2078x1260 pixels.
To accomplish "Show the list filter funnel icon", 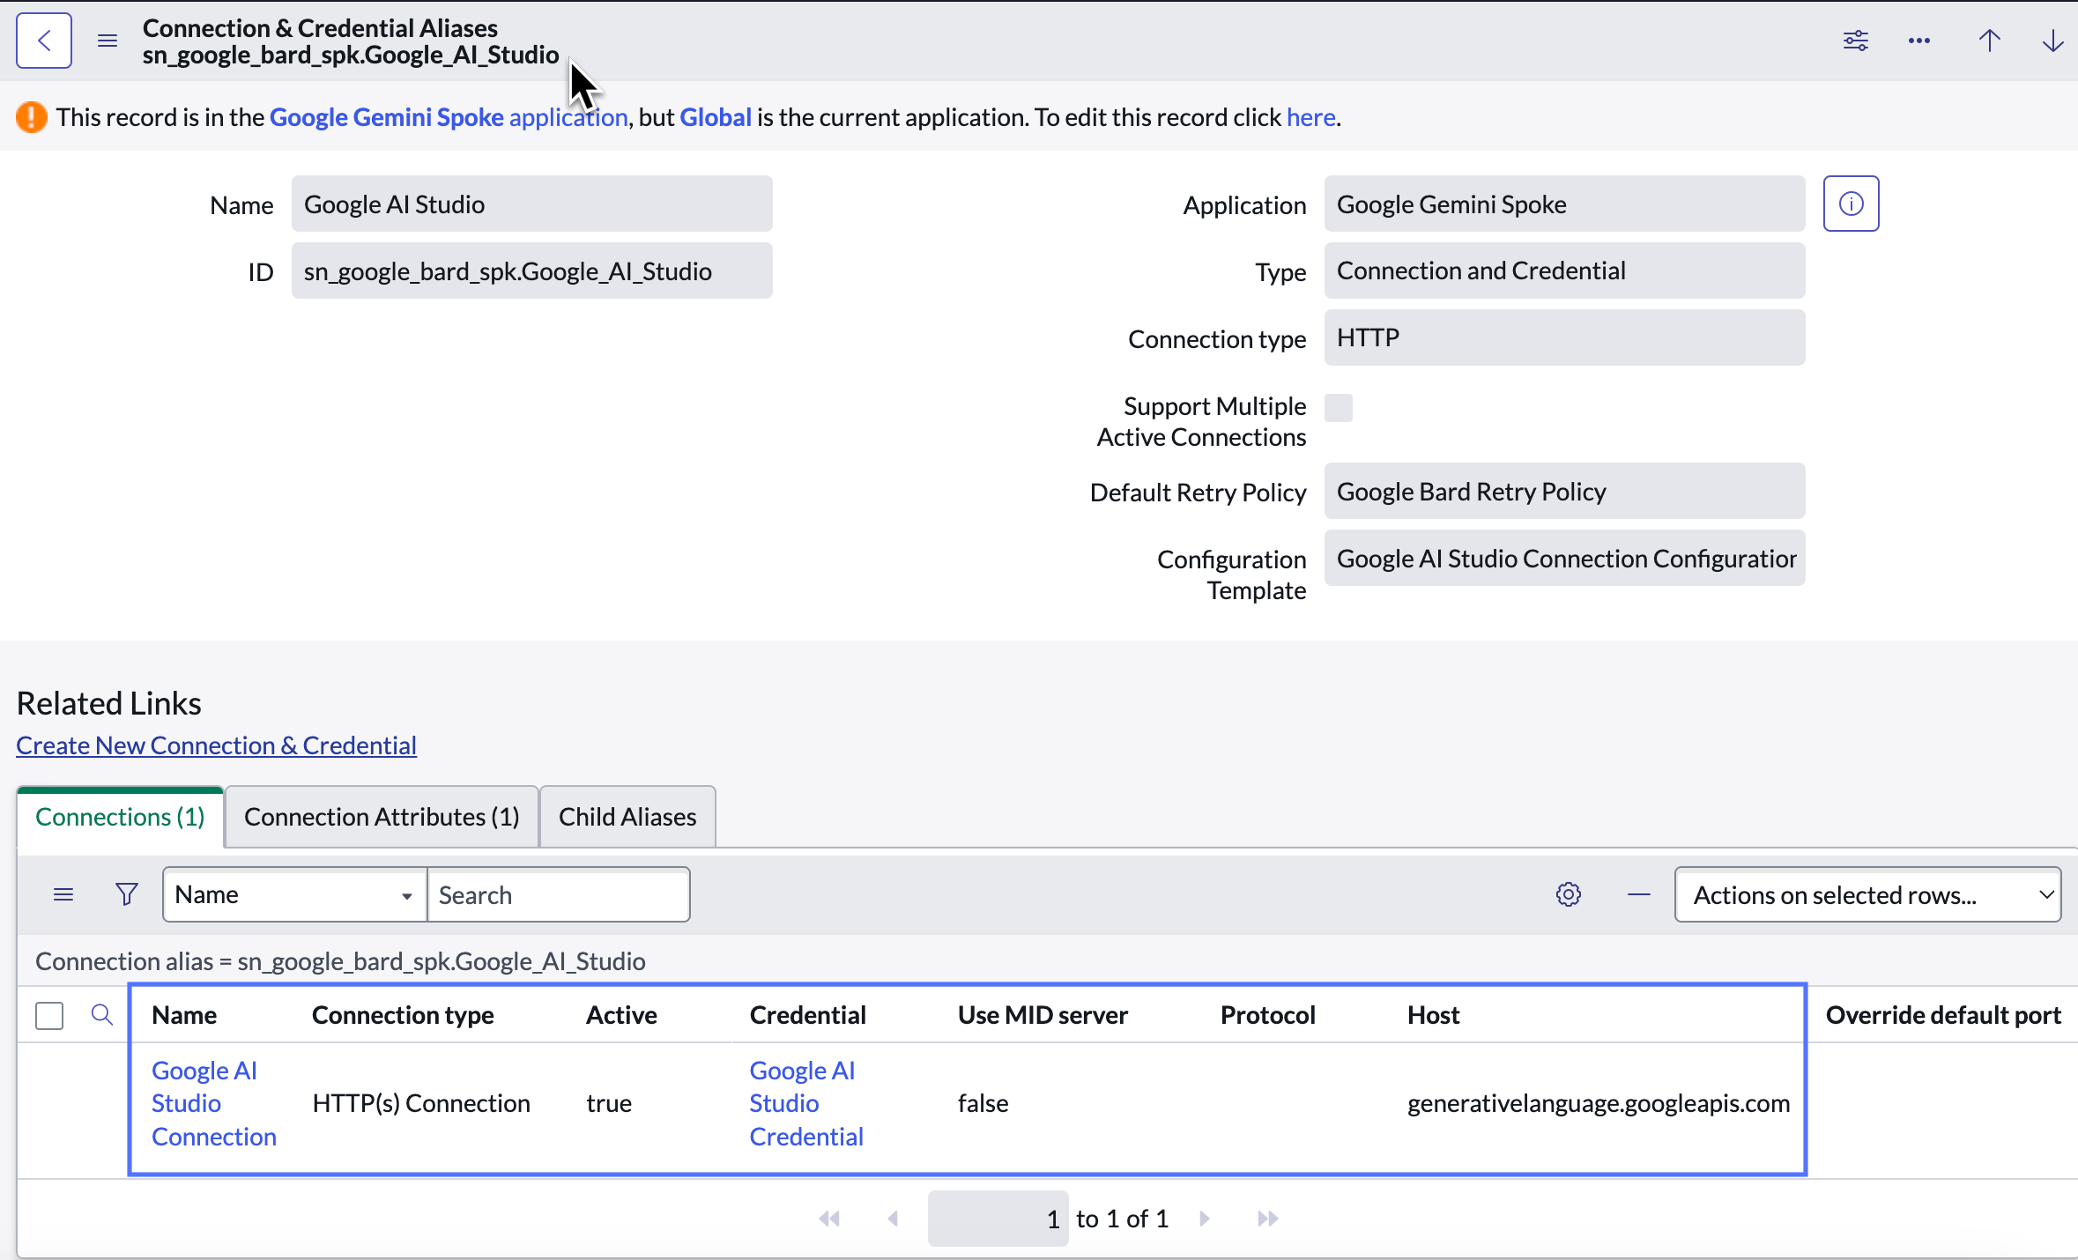I will (x=127, y=895).
